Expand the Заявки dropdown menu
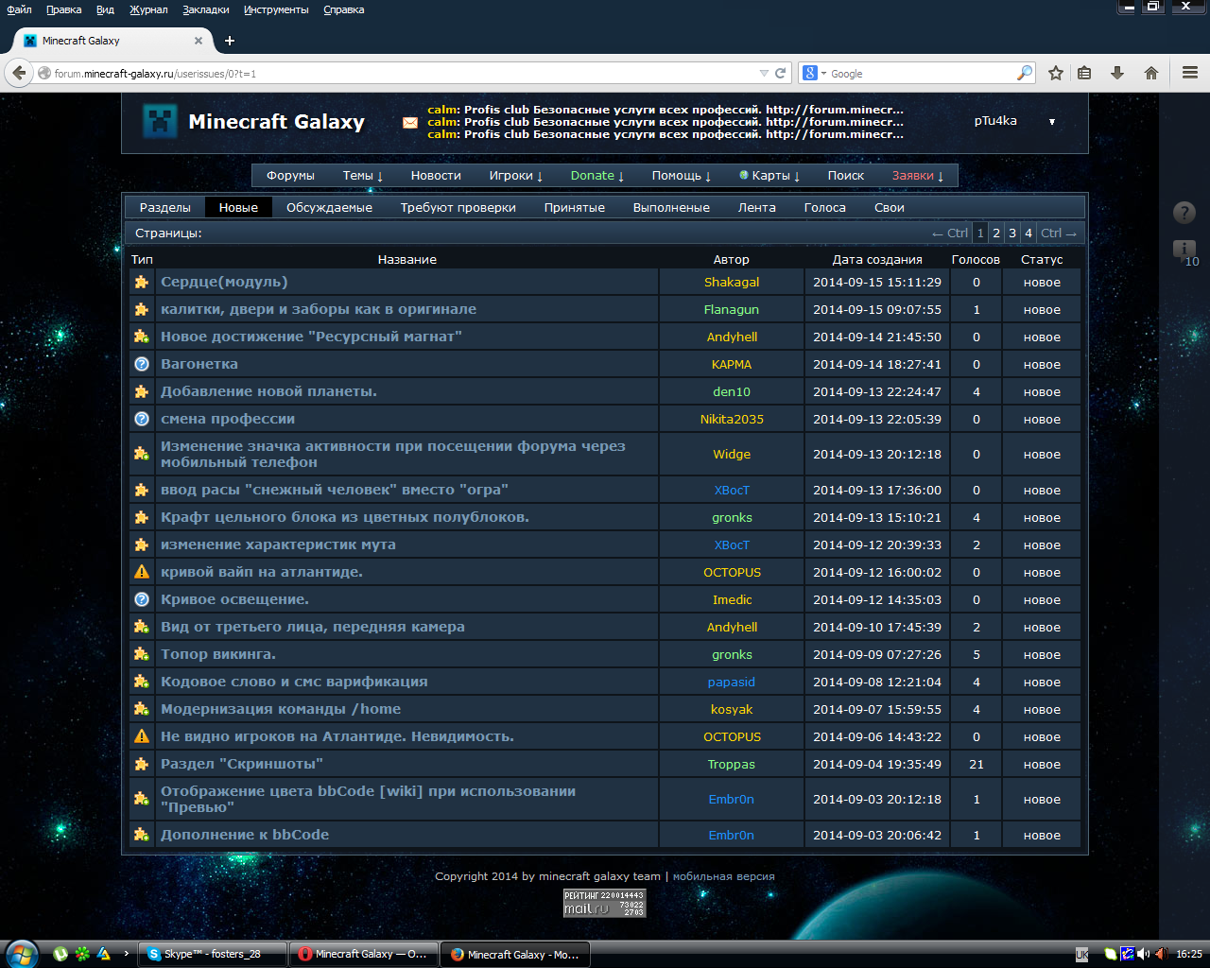This screenshot has height=968, width=1210. click(x=918, y=175)
